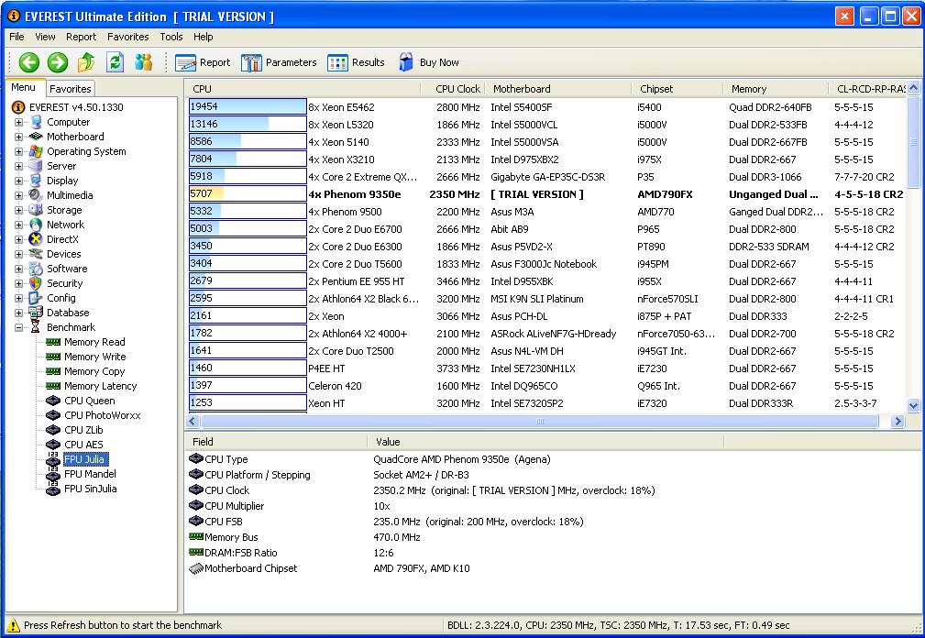Select Memory Write benchmark
Viewport: 925px width, 638px height.
point(95,357)
